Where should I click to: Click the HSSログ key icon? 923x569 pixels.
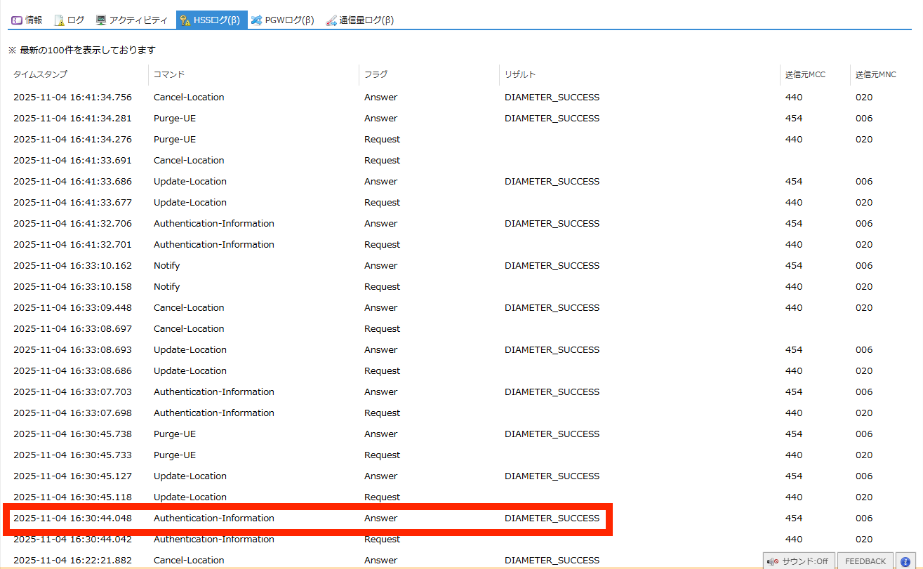tap(185, 20)
